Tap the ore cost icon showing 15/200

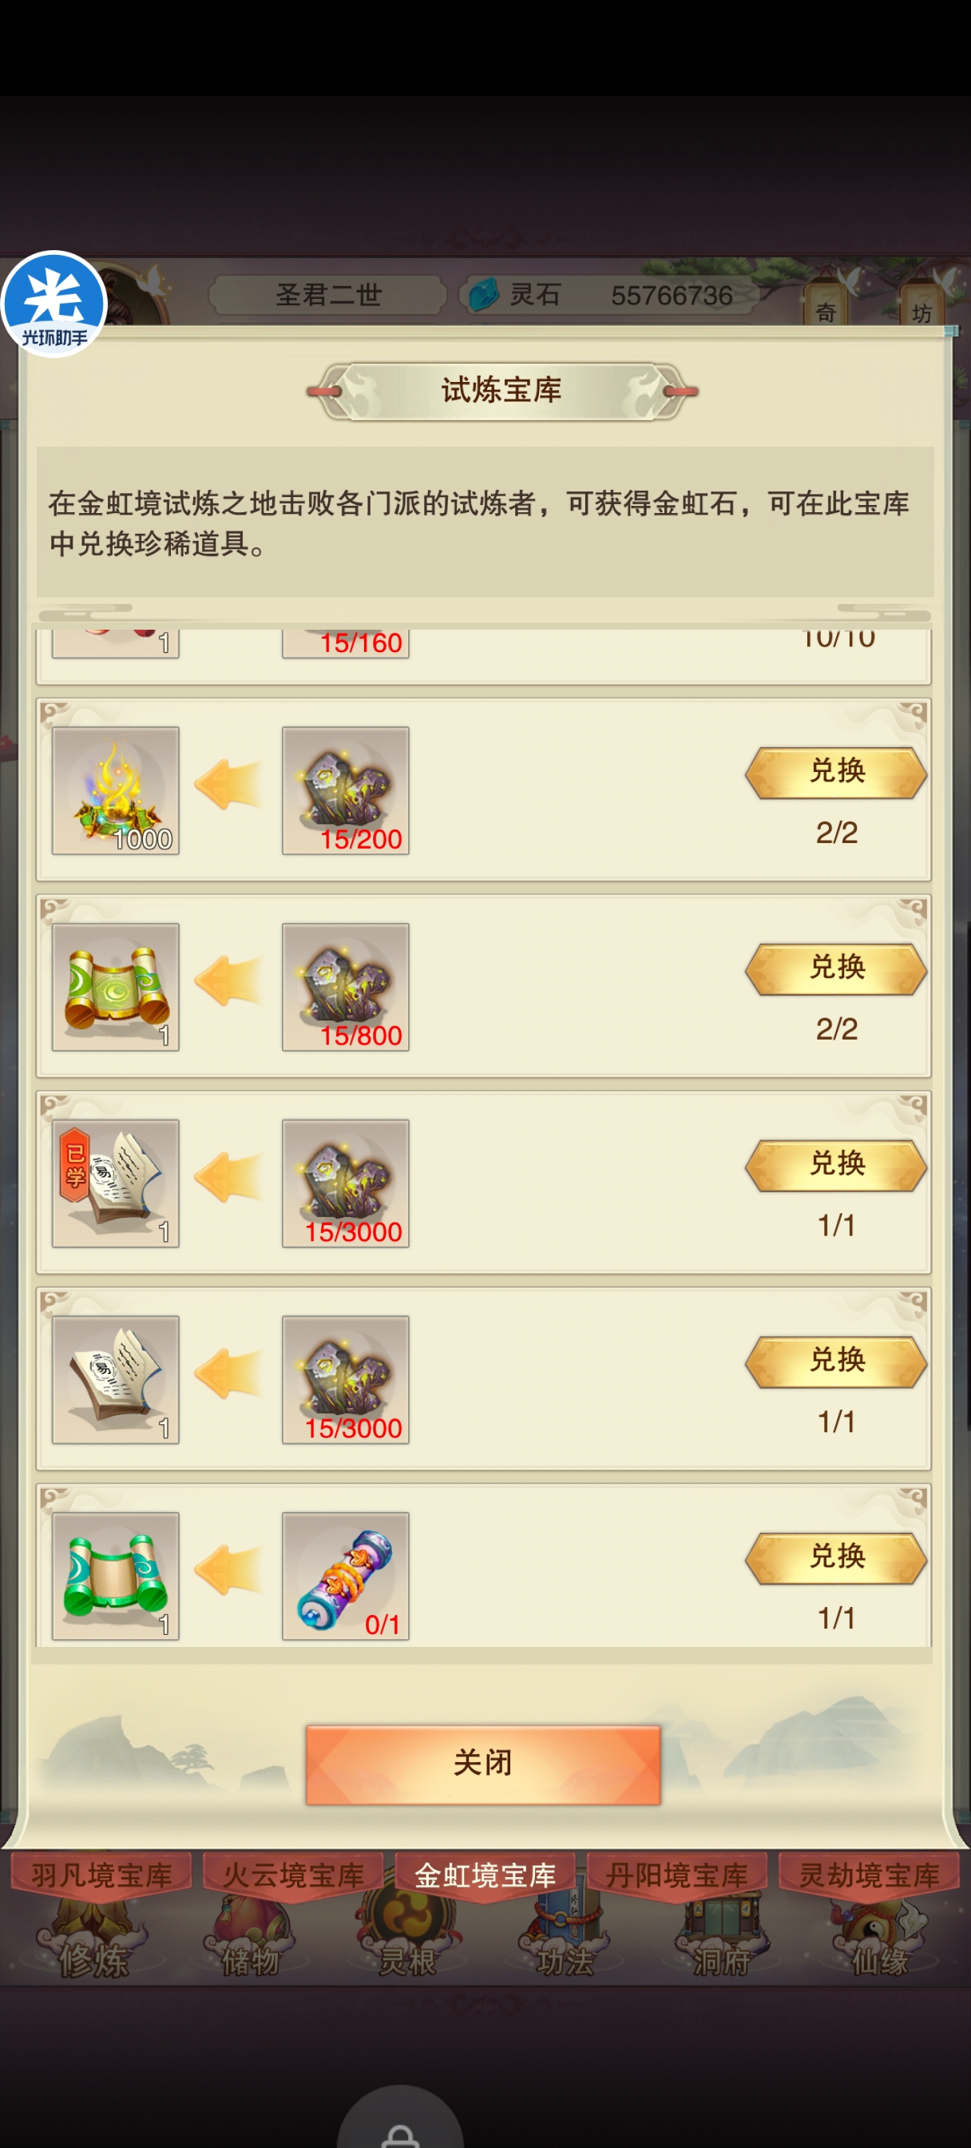click(346, 790)
